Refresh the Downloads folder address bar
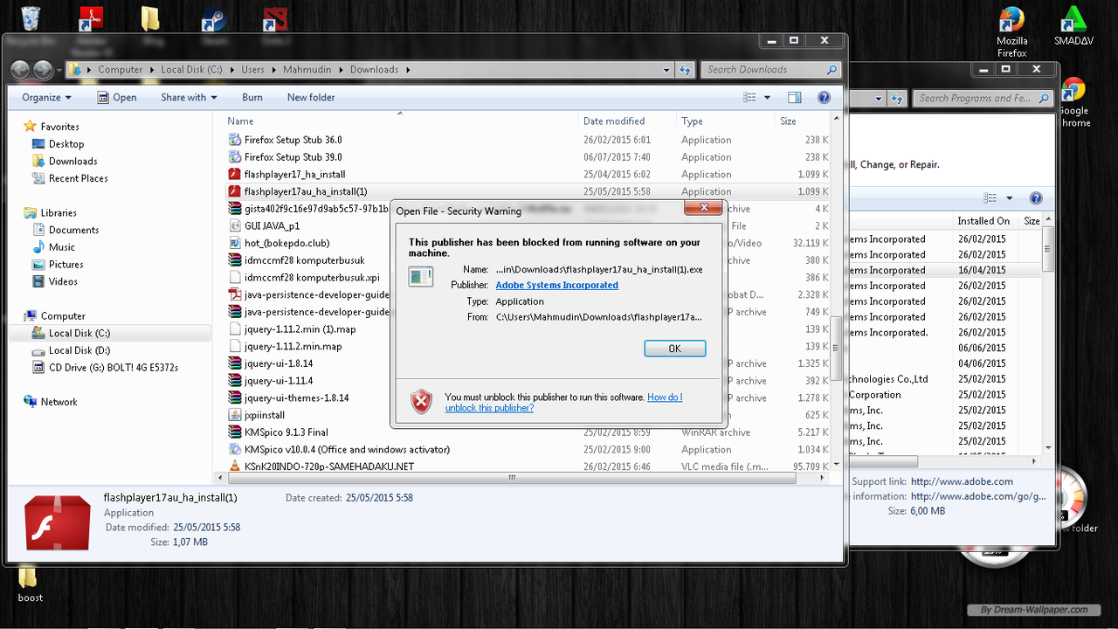 (686, 70)
